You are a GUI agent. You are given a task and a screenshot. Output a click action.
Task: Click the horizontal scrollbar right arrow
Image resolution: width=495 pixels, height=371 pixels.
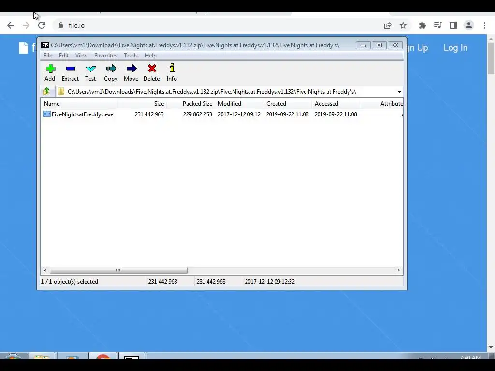[x=398, y=270]
